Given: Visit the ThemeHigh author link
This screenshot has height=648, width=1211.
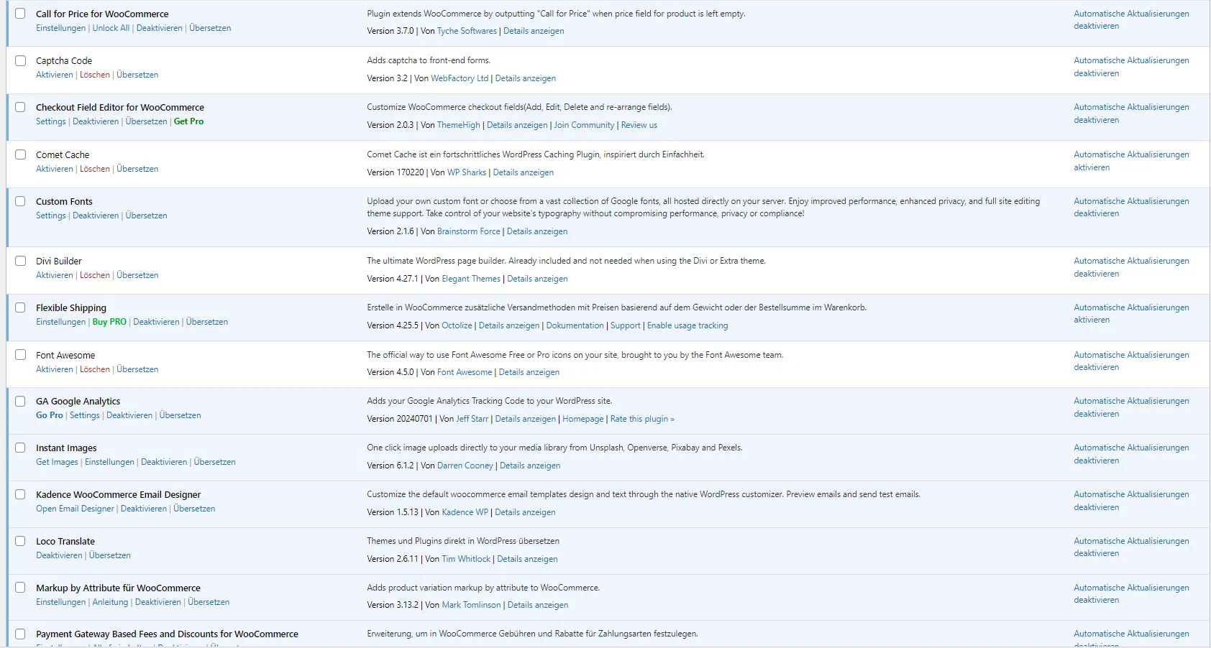Looking at the screenshot, I should (459, 125).
